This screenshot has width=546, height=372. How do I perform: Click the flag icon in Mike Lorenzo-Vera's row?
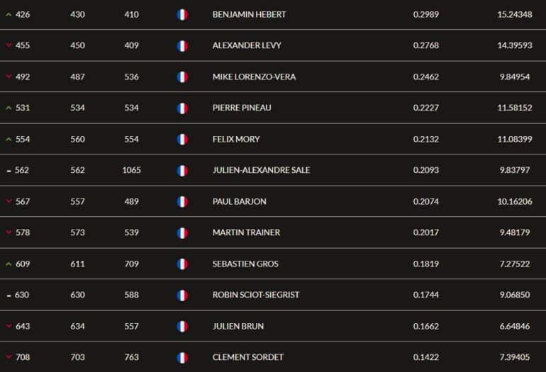pos(182,77)
